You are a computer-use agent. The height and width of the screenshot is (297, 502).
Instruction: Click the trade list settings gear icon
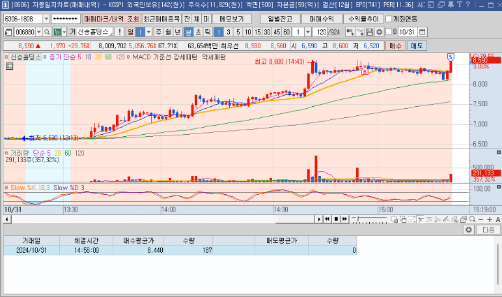[469, 230]
